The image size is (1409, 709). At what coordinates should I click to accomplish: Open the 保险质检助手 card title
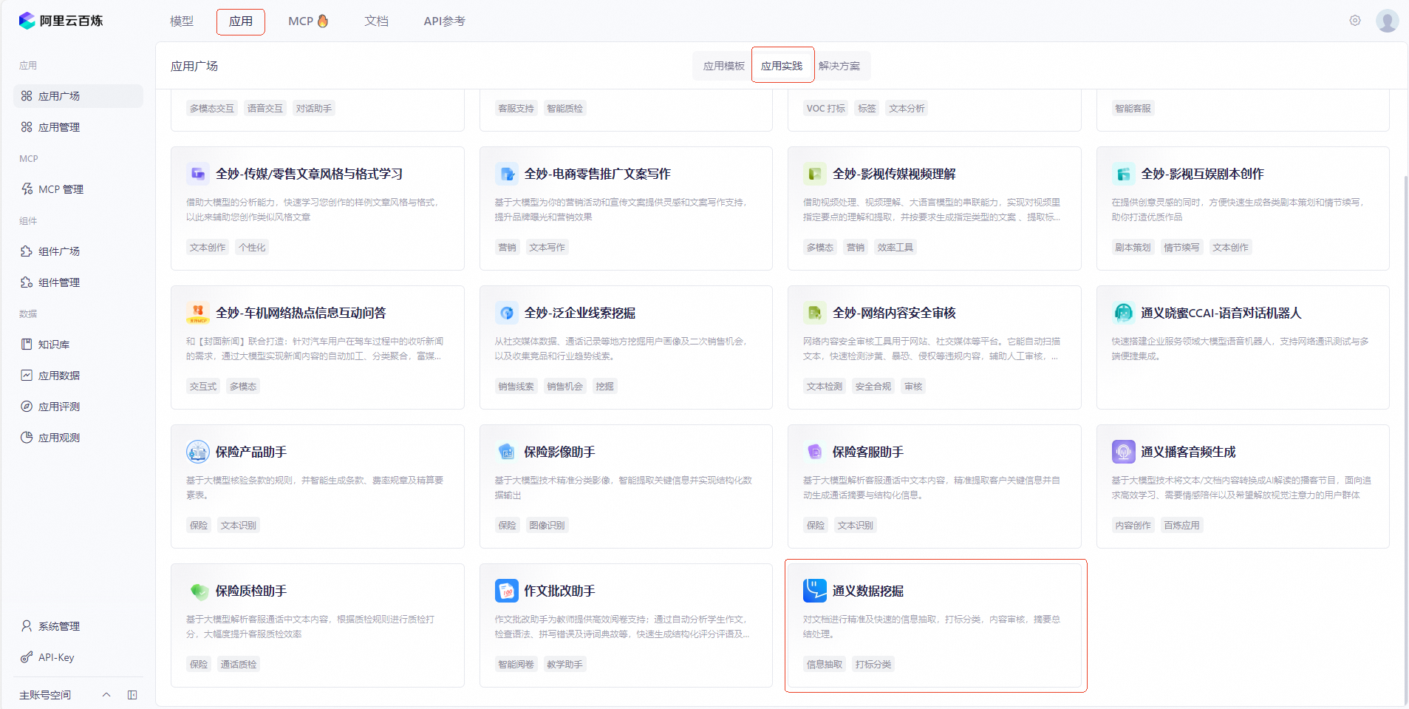251,591
